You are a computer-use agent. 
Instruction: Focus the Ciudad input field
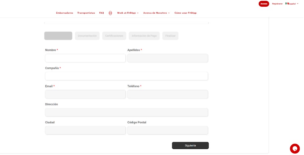tap(85, 130)
